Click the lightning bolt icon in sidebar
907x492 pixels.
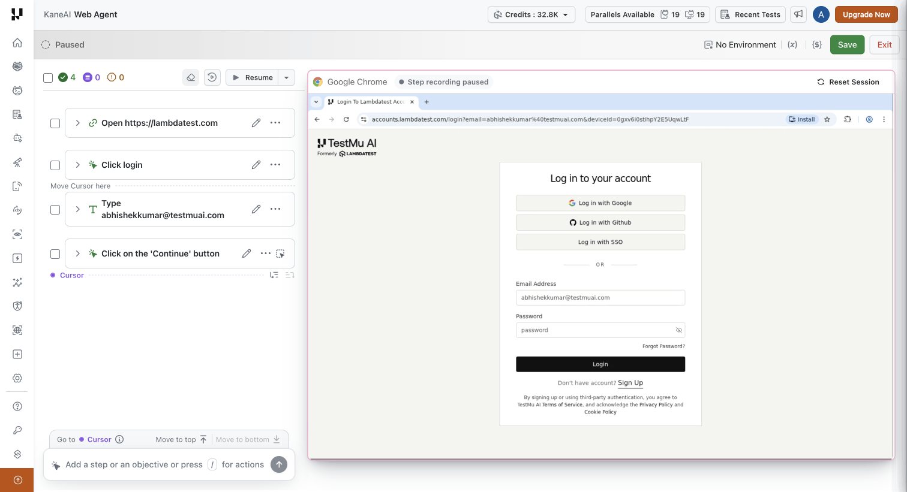(x=17, y=258)
